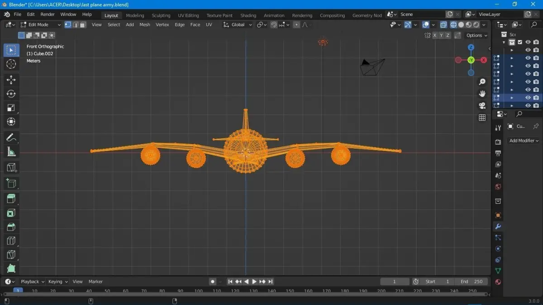Open the Object properties tab icon
The width and height of the screenshot is (543, 305).
coord(498,215)
